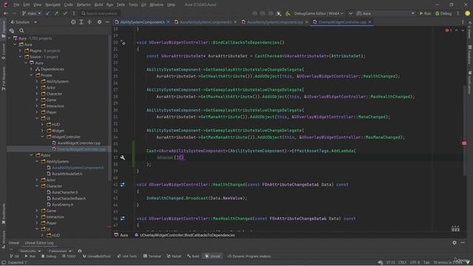473x266 pixels.
Task: Click the expand all icon in Solution panel
Action: 81,22
